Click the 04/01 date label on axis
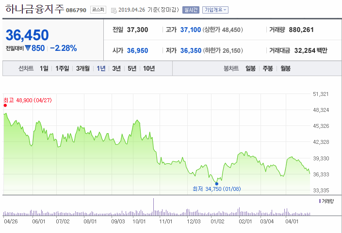Image resolution: width=342 pixels, height=233 pixels. click(292, 221)
